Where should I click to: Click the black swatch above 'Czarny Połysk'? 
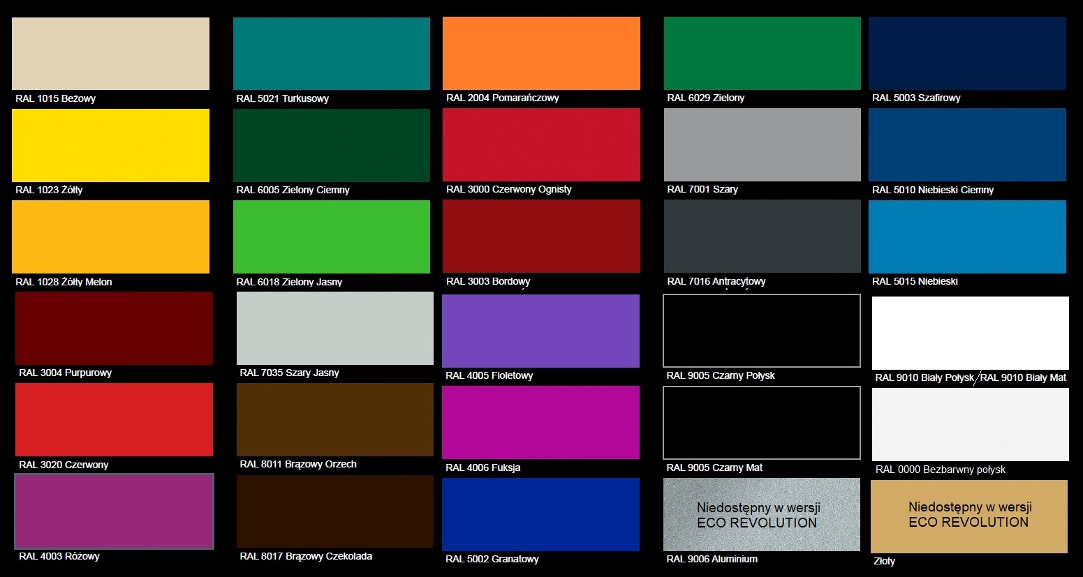click(762, 331)
